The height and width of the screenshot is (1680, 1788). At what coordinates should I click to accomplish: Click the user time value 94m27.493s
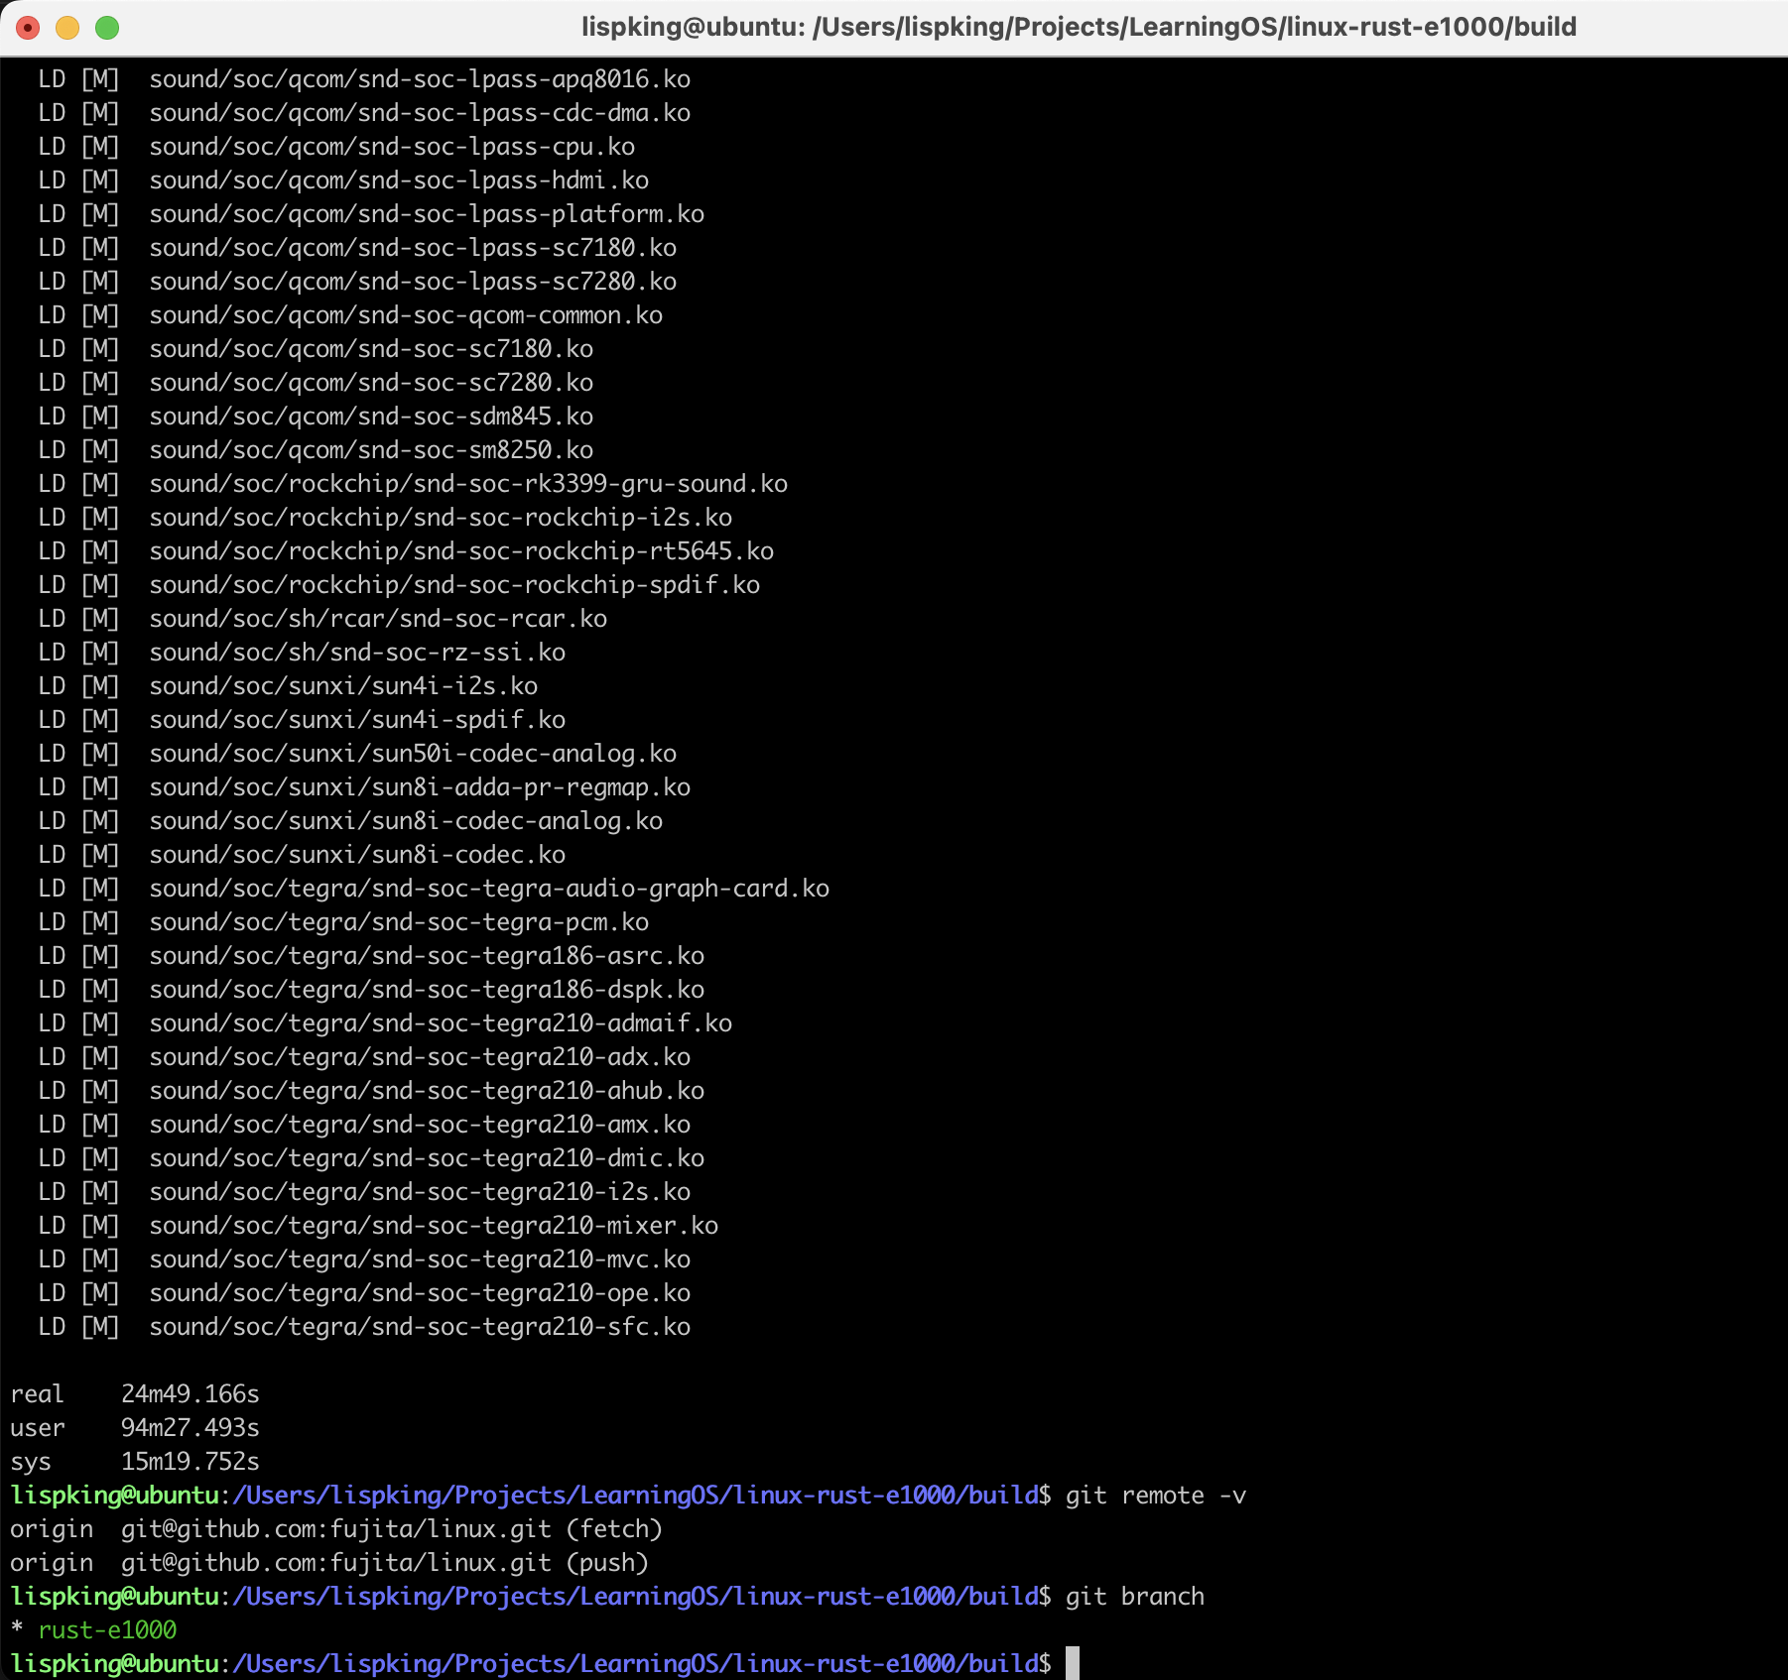190,1427
